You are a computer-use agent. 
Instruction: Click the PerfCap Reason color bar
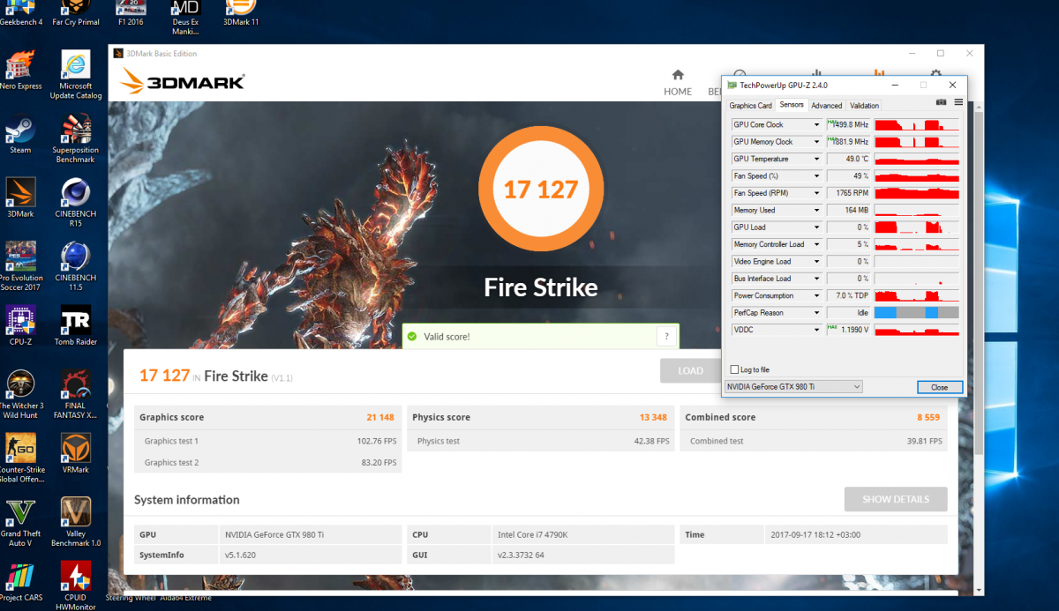click(916, 313)
